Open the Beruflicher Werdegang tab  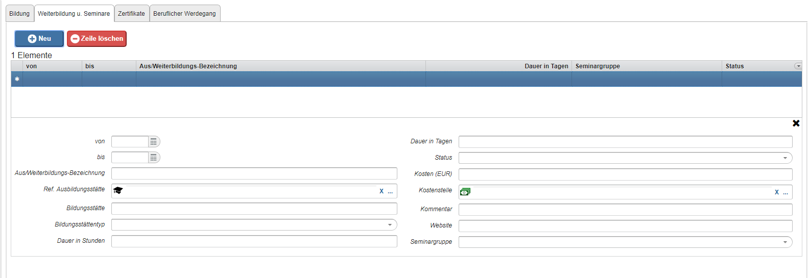(184, 14)
